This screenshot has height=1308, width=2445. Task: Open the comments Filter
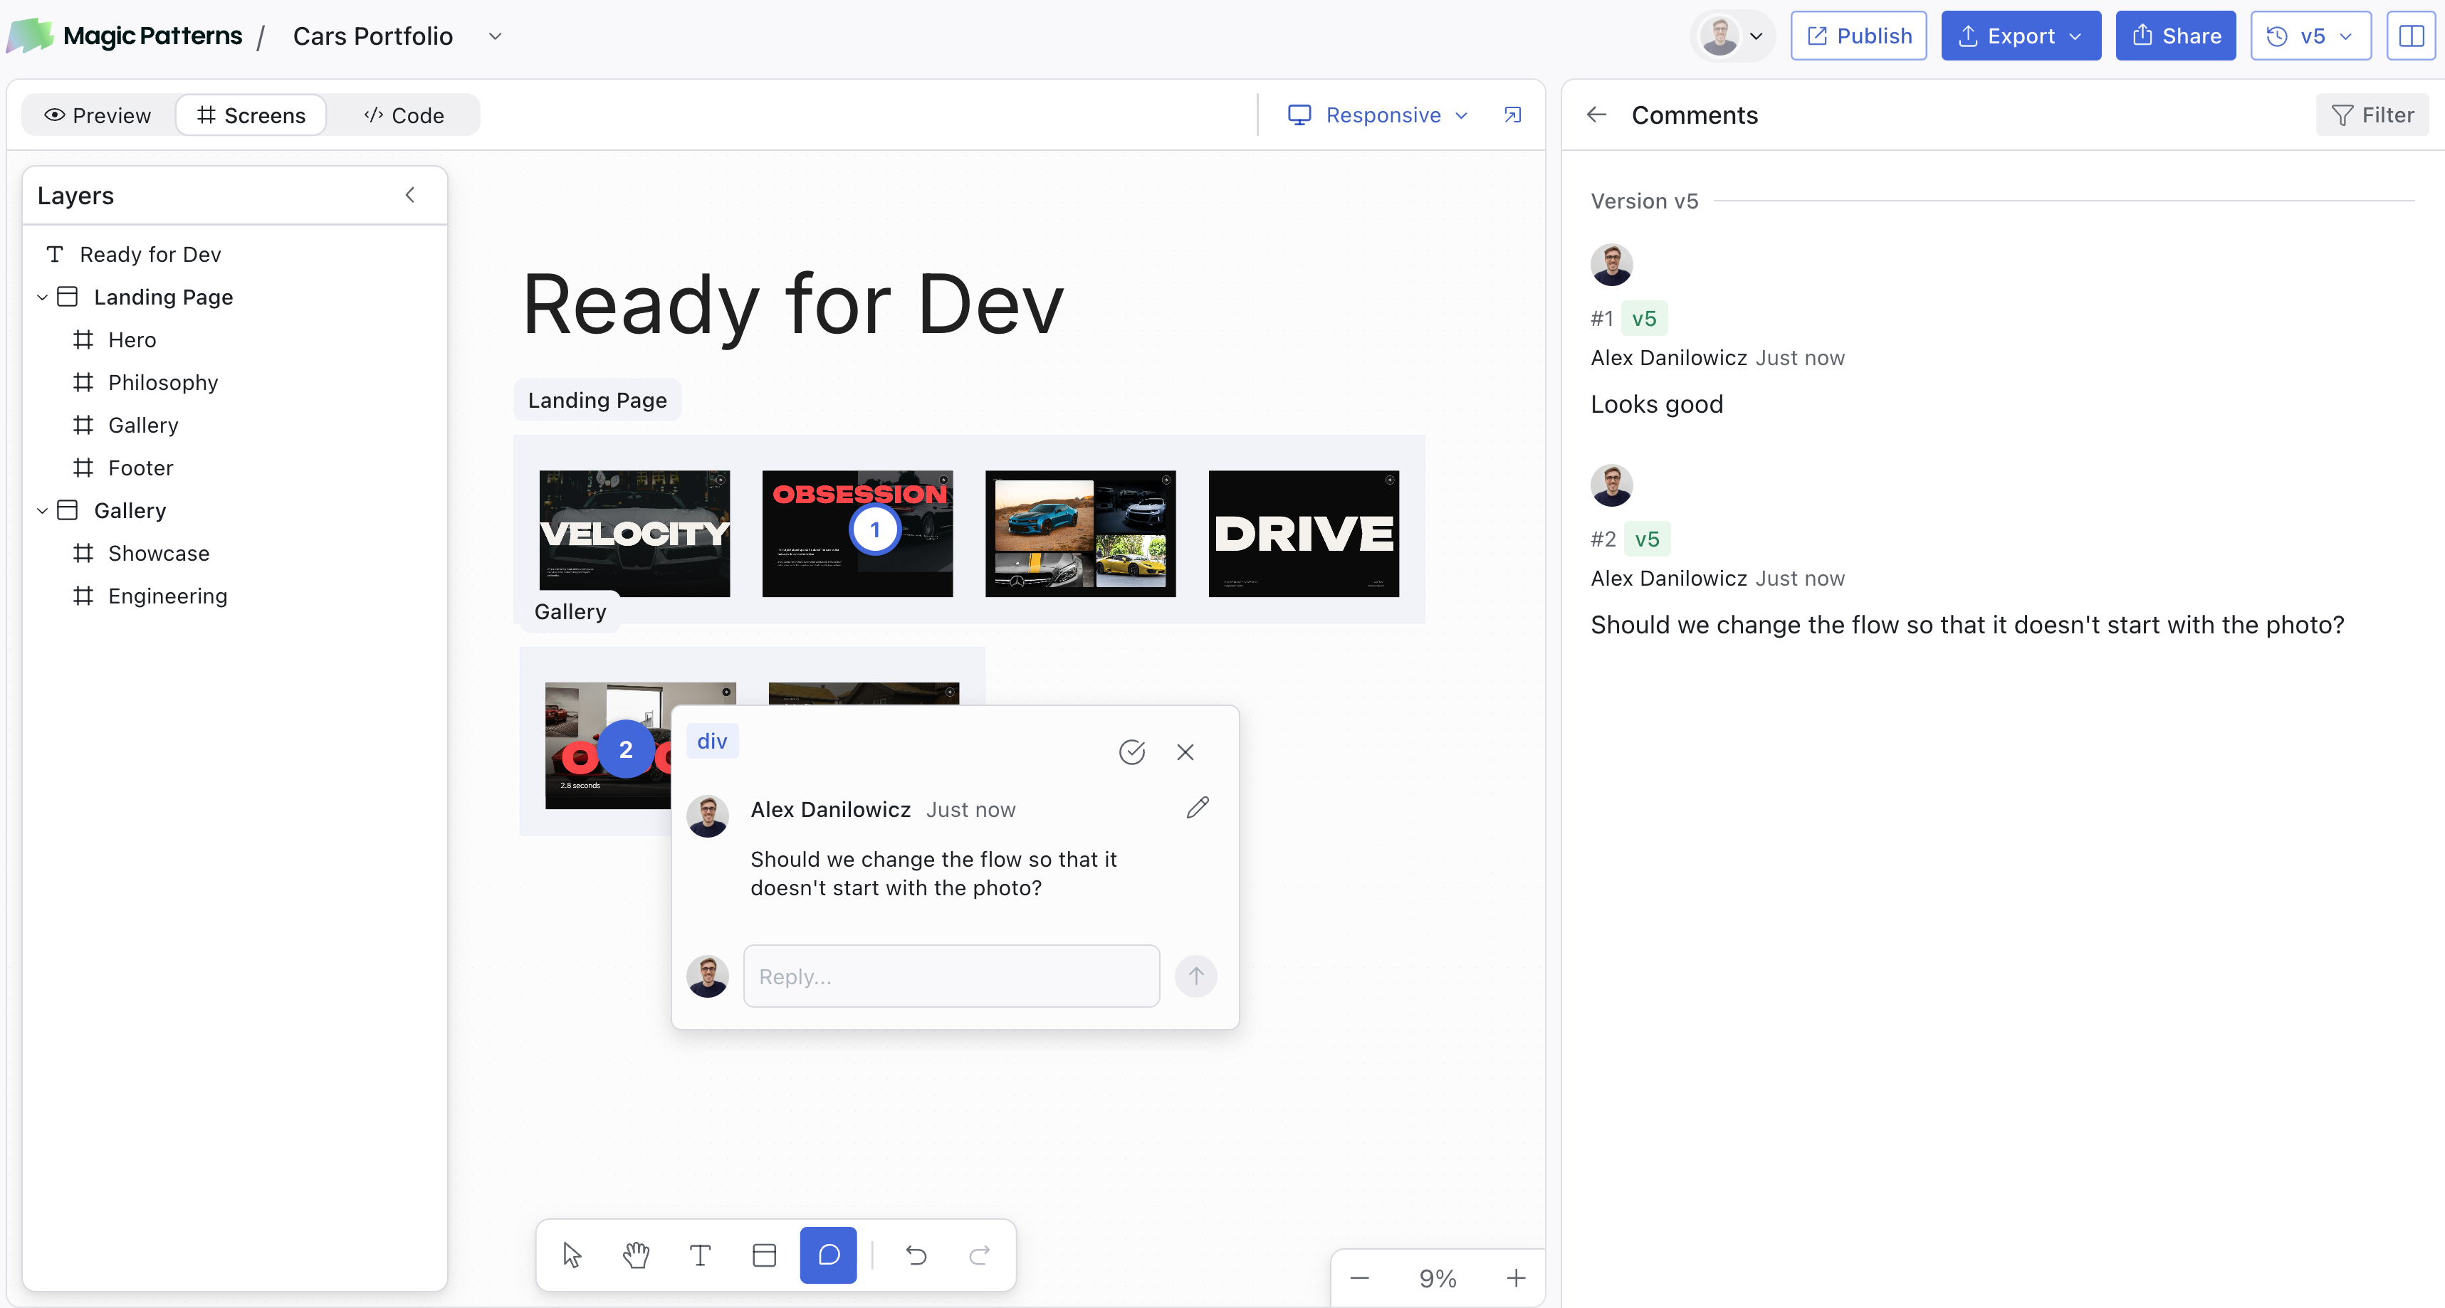(x=2372, y=115)
